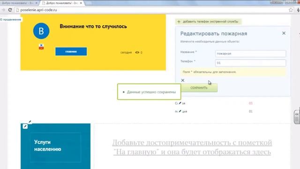Close the active Добро пожаловать tab
The height and width of the screenshot is (169, 300).
click(81, 3)
